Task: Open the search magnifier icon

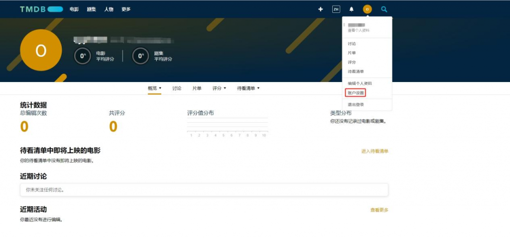Action: 384,9
